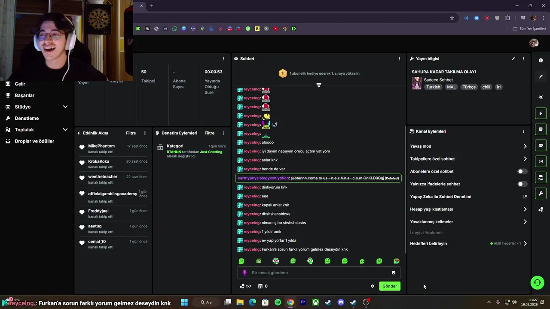Open Yasaklanmış kelimeler arrow

[x=525, y=222]
